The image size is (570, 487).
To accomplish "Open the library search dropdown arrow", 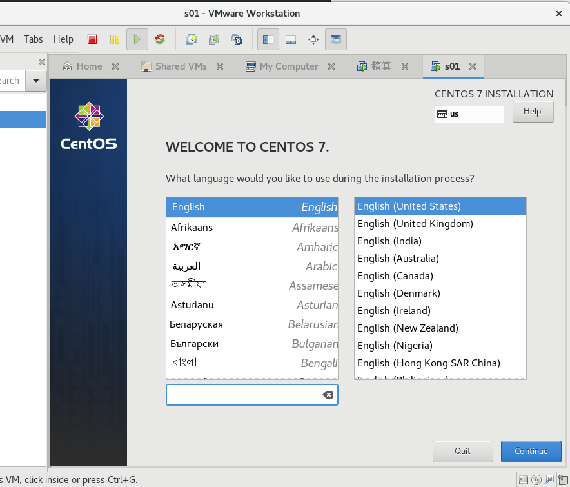I will (35, 80).
